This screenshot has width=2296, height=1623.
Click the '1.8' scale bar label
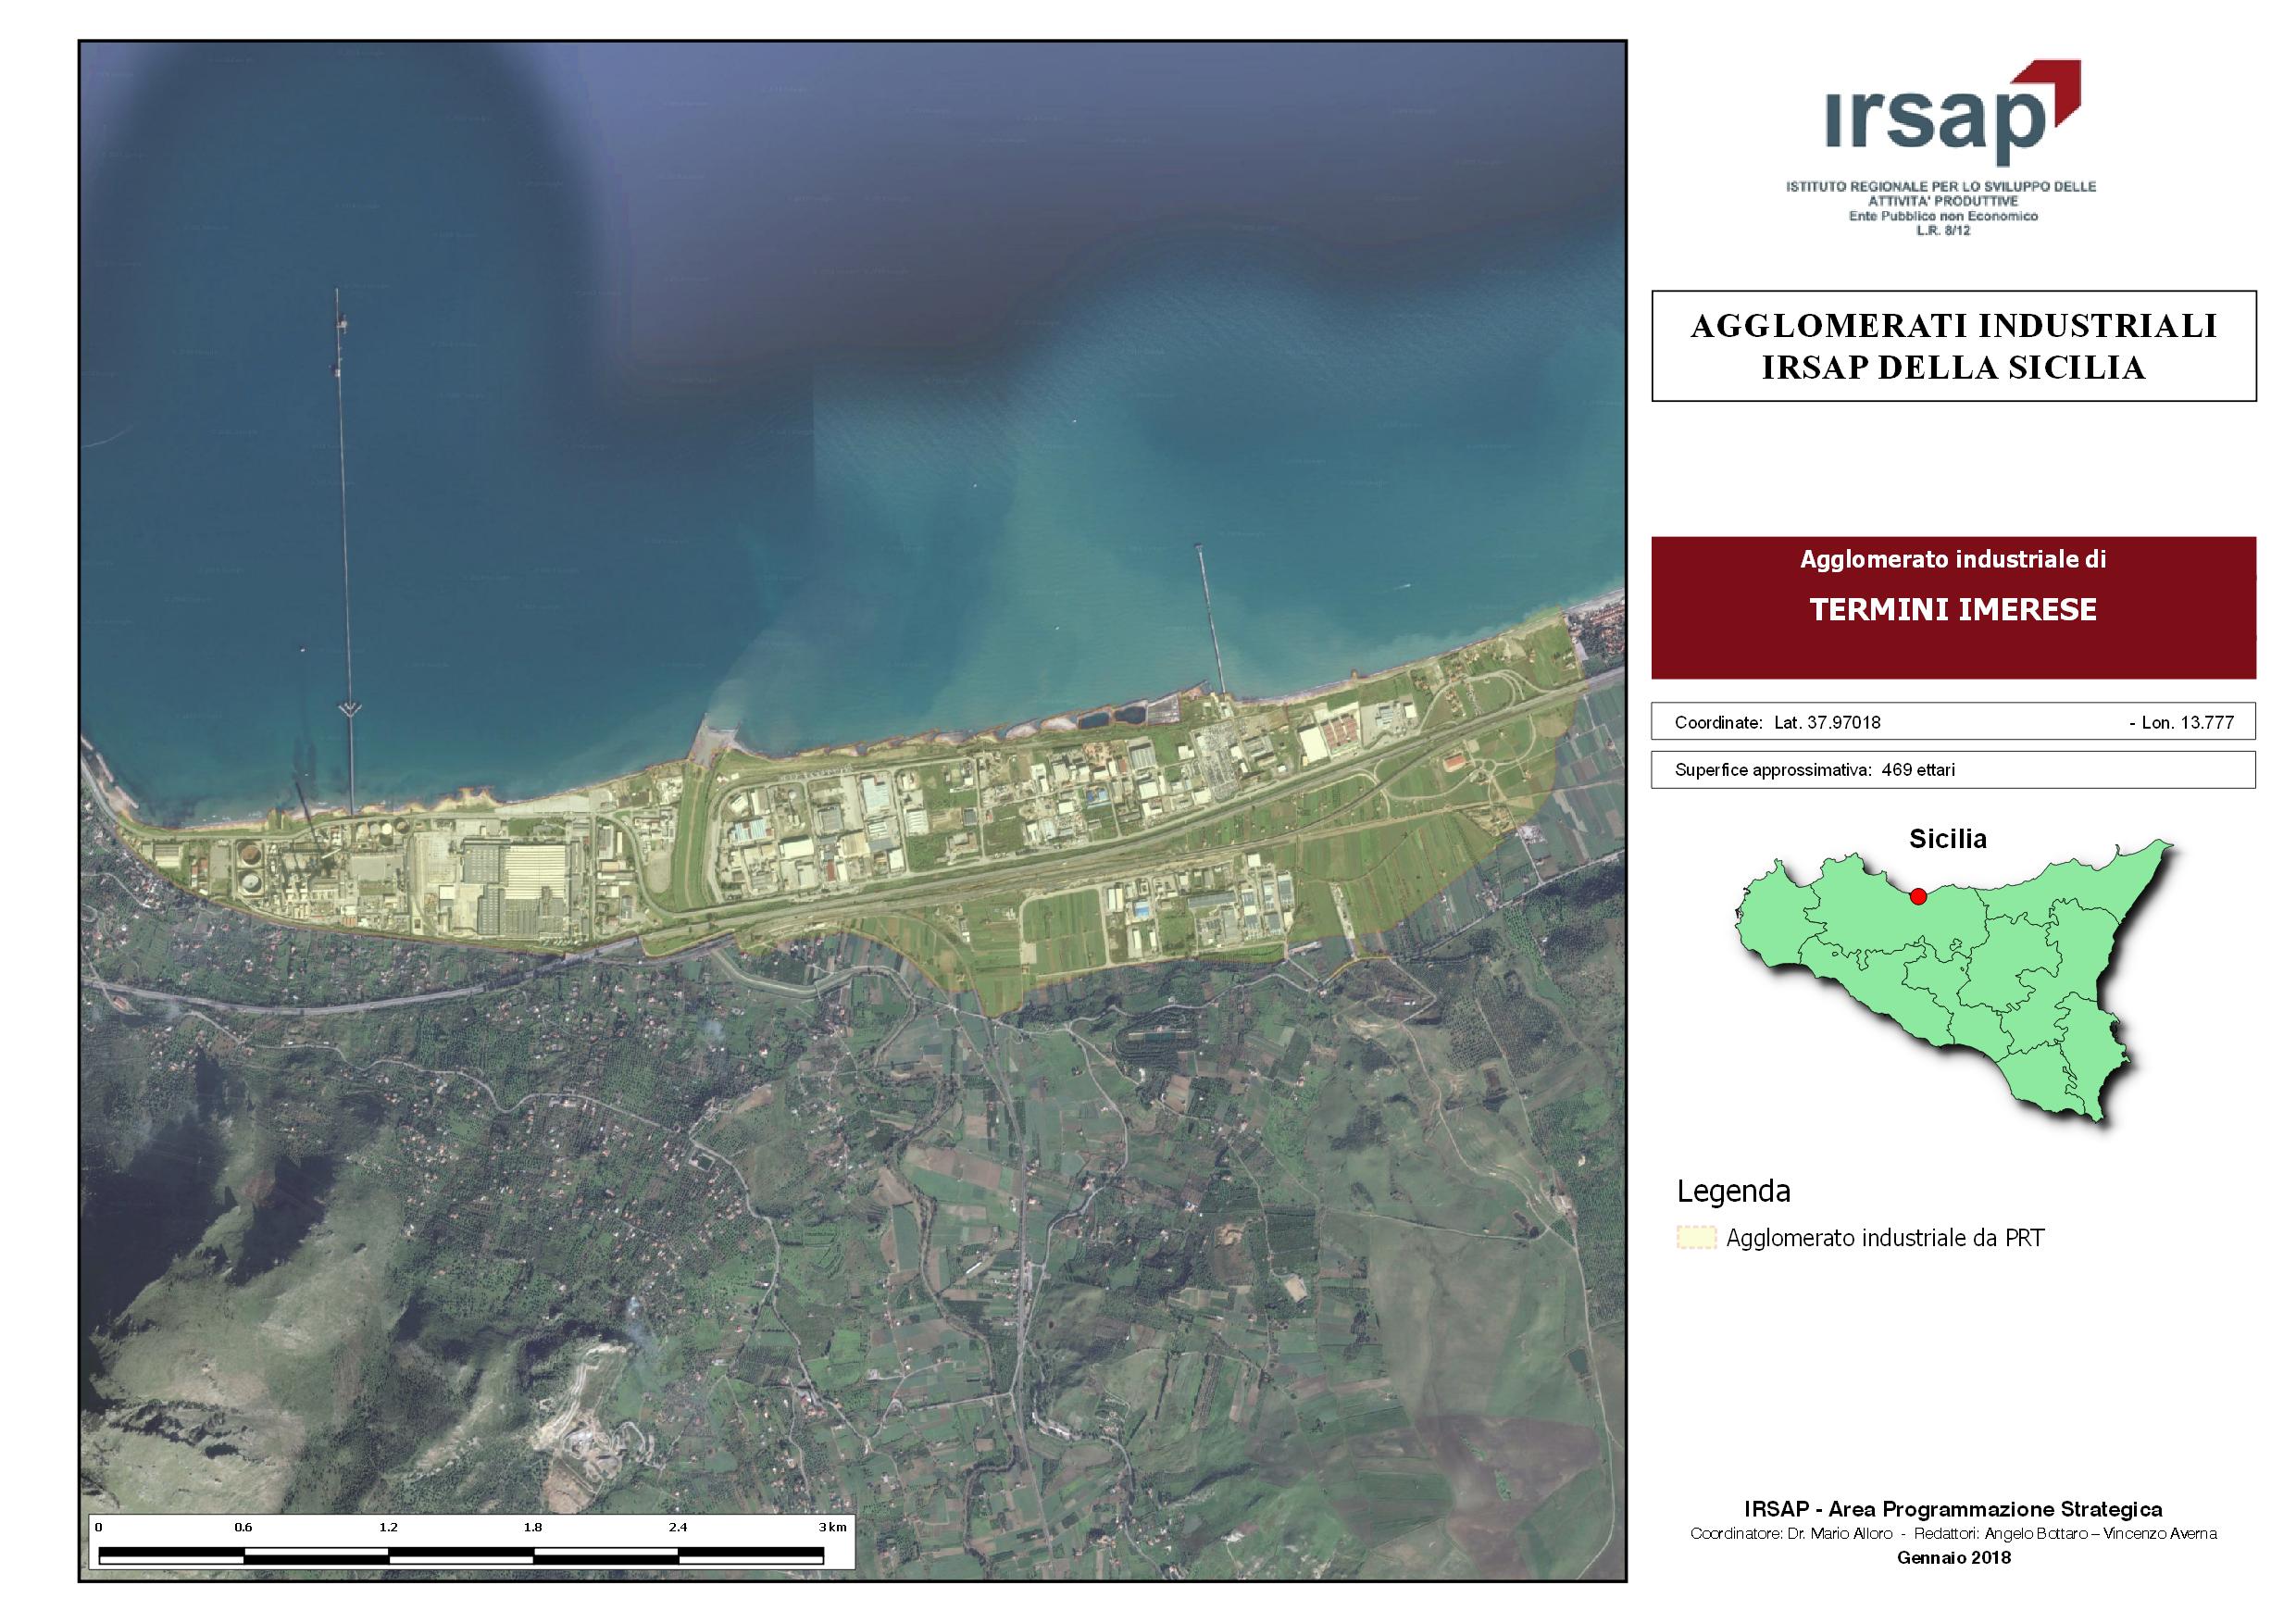click(x=533, y=1527)
